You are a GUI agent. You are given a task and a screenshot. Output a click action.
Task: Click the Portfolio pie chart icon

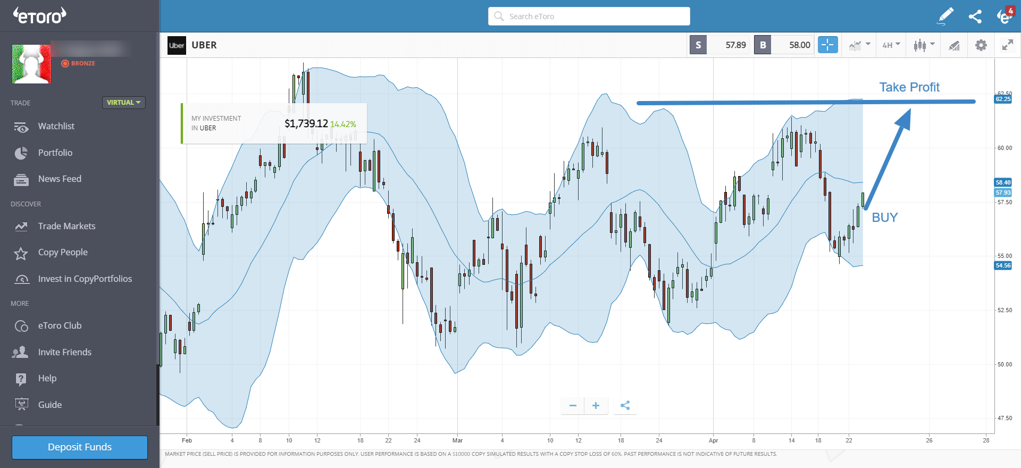click(x=21, y=153)
